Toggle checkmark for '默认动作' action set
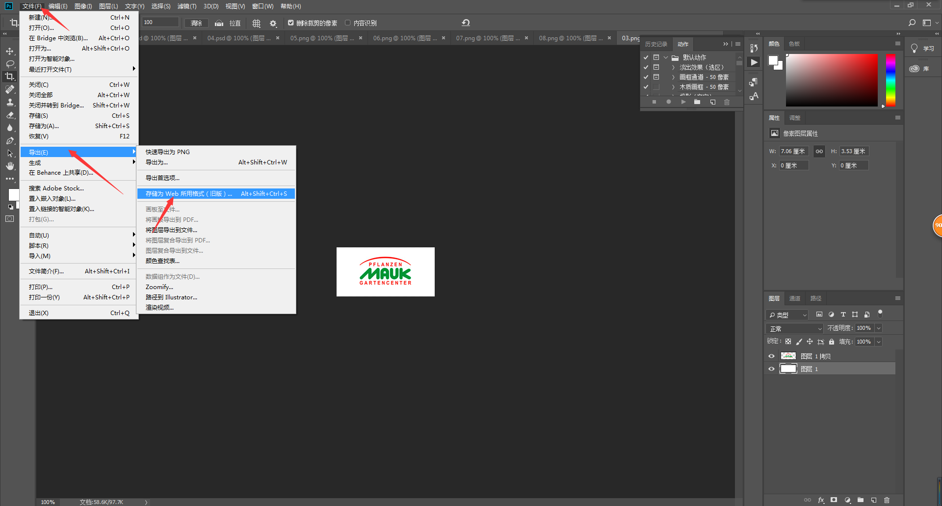This screenshot has width=942, height=506. click(x=646, y=57)
